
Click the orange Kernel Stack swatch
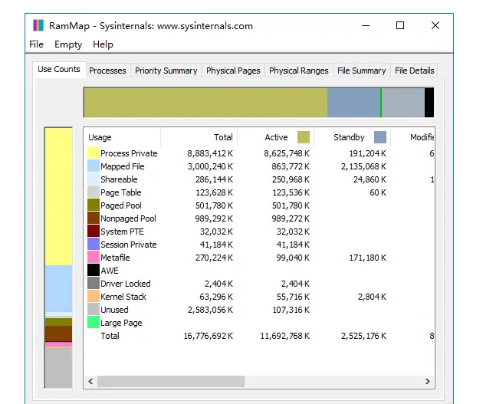[x=94, y=297]
